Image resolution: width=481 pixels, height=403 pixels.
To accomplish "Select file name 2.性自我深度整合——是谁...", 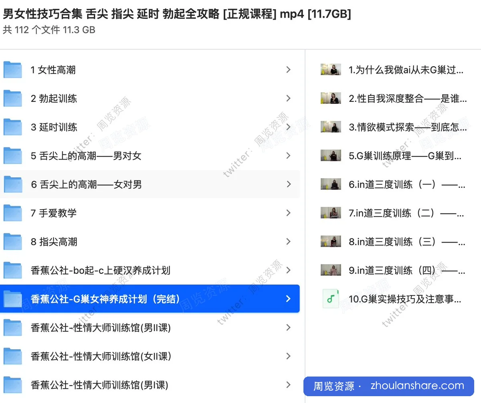I will [408, 99].
